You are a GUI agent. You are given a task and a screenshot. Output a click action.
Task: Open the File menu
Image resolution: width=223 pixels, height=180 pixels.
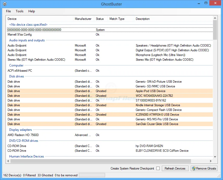coord(8,11)
